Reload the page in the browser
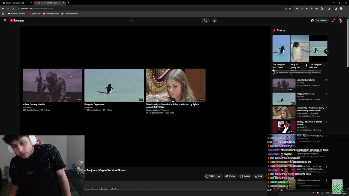The image size is (349, 196). tap(13, 8)
